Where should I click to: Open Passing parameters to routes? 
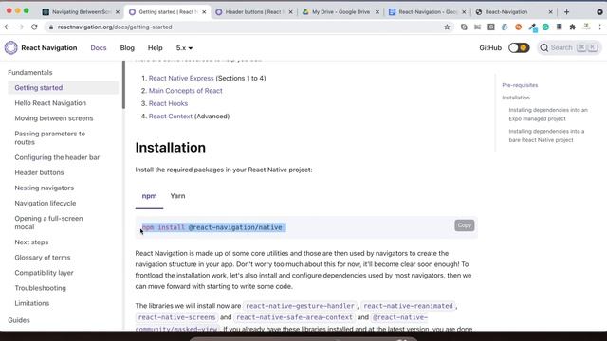point(50,138)
